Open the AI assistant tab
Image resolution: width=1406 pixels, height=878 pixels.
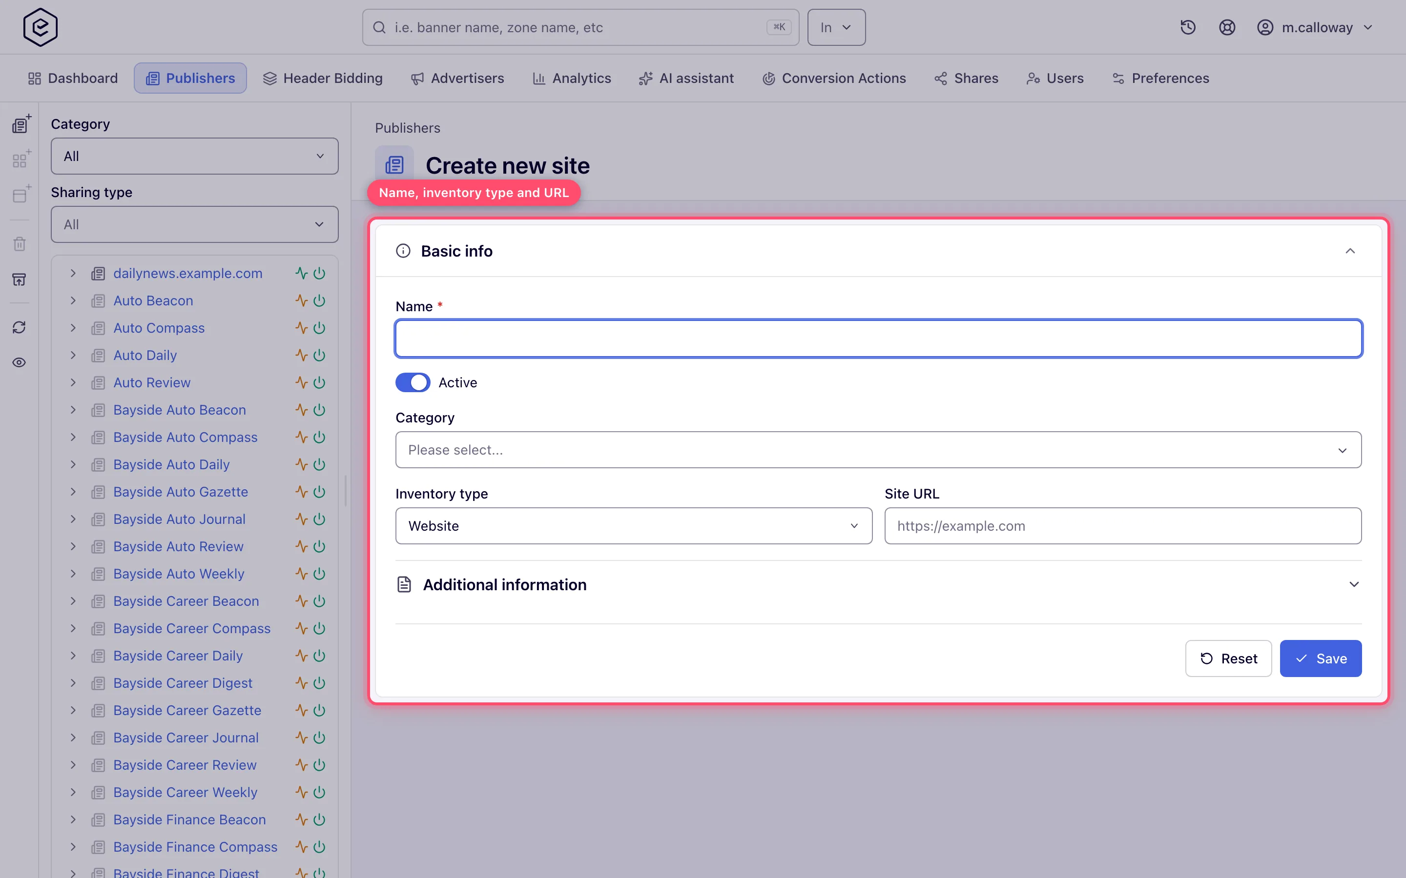(686, 79)
